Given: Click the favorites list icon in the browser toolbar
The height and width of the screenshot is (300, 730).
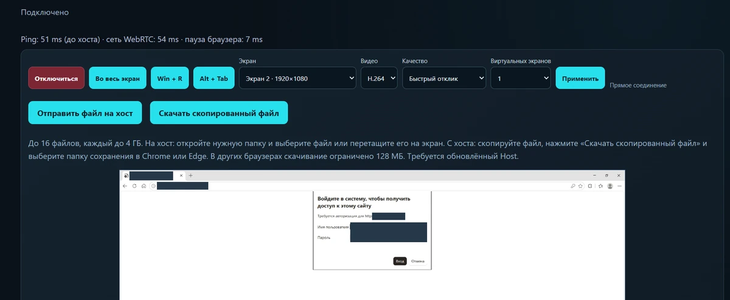Looking at the screenshot, I should point(600,186).
